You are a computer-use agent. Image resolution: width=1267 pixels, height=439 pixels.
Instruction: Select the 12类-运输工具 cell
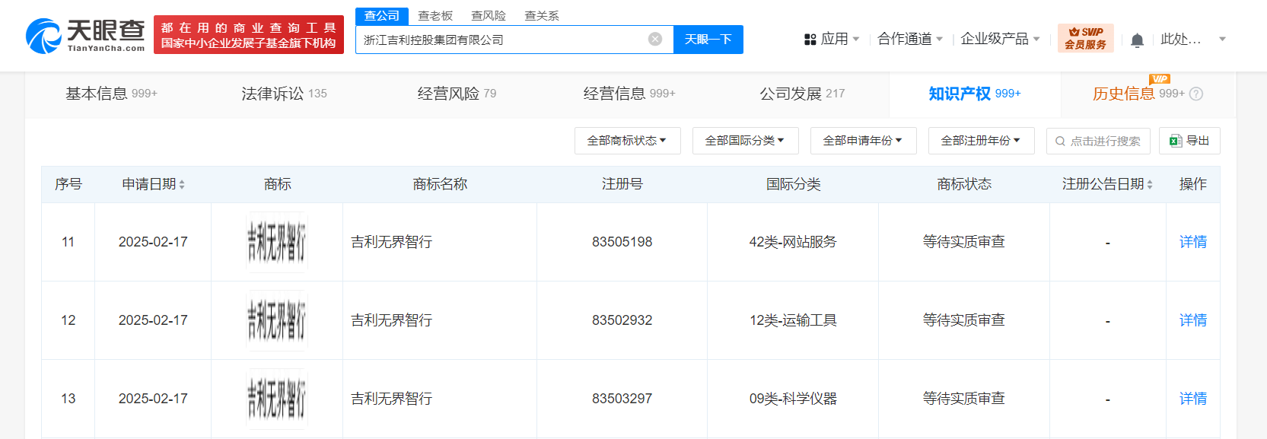(793, 320)
